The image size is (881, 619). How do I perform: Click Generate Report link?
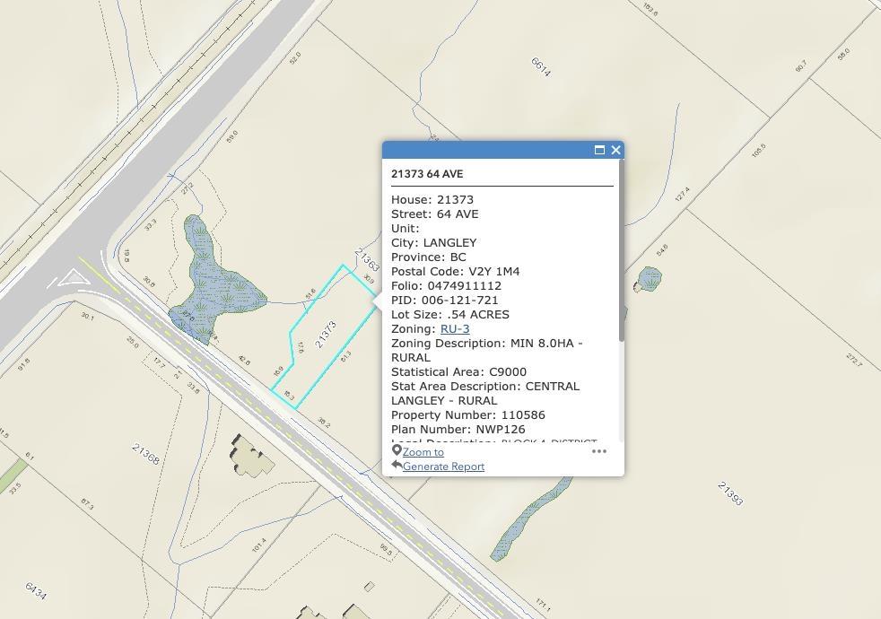443,466
